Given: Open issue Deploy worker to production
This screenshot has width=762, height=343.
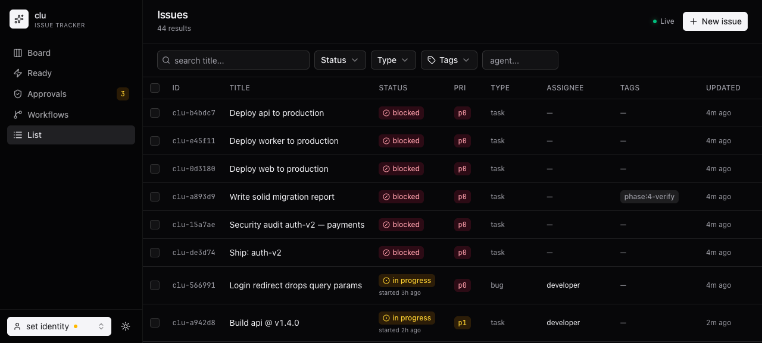Looking at the screenshot, I should point(284,141).
